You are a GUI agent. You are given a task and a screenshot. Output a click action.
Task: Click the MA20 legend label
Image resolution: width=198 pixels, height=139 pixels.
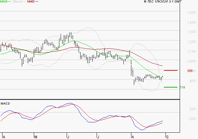(4, 2)
